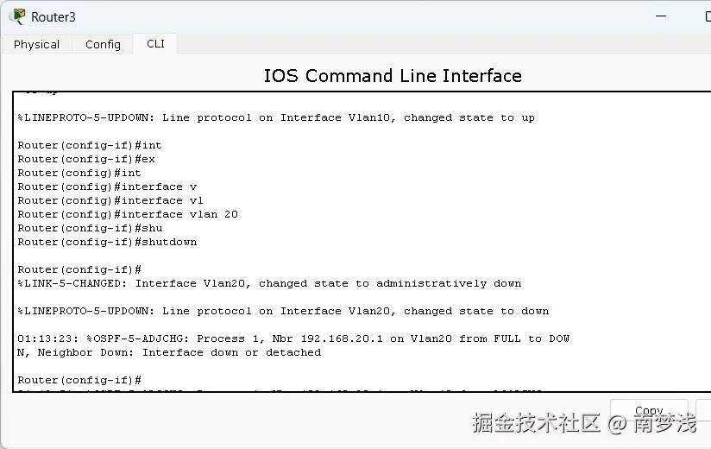Open the Config tab
This screenshot has height=449, width=711.
(103, 44)
